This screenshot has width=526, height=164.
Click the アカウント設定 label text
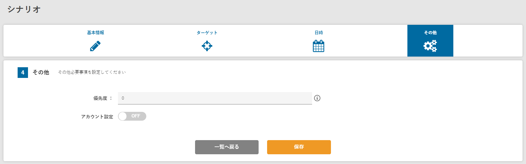point(97,117)
